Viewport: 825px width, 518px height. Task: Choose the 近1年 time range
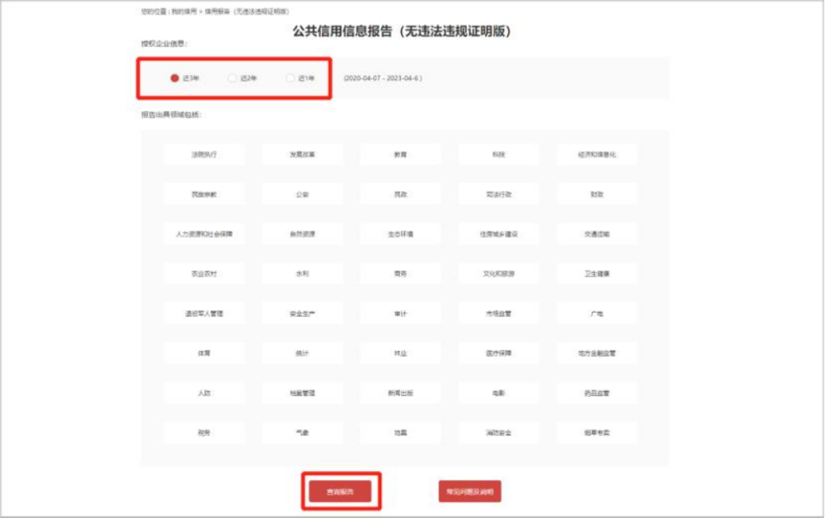(x=290, y=78)
